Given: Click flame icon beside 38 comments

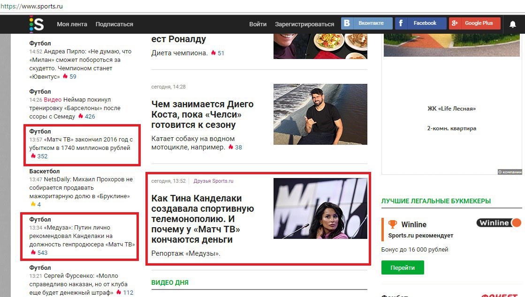Looking at the screenshot, I should [x=231, y=147].
